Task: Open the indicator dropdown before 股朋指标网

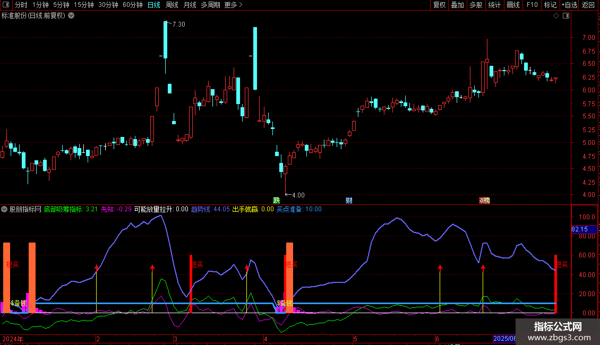Action: (x=4, y=209)
